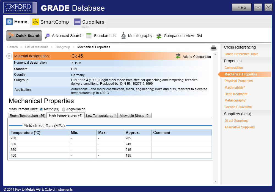
Task: Click the Quick Search button
Action: [x=24, y=35]
